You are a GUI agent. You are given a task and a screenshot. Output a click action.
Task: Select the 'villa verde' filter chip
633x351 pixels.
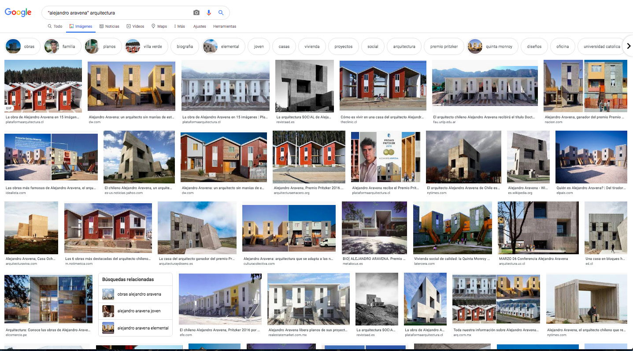(146, 46)
